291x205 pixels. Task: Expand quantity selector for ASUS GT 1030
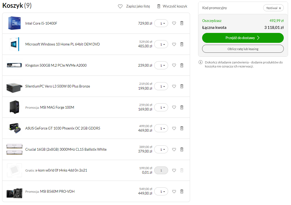pos(161,128)
